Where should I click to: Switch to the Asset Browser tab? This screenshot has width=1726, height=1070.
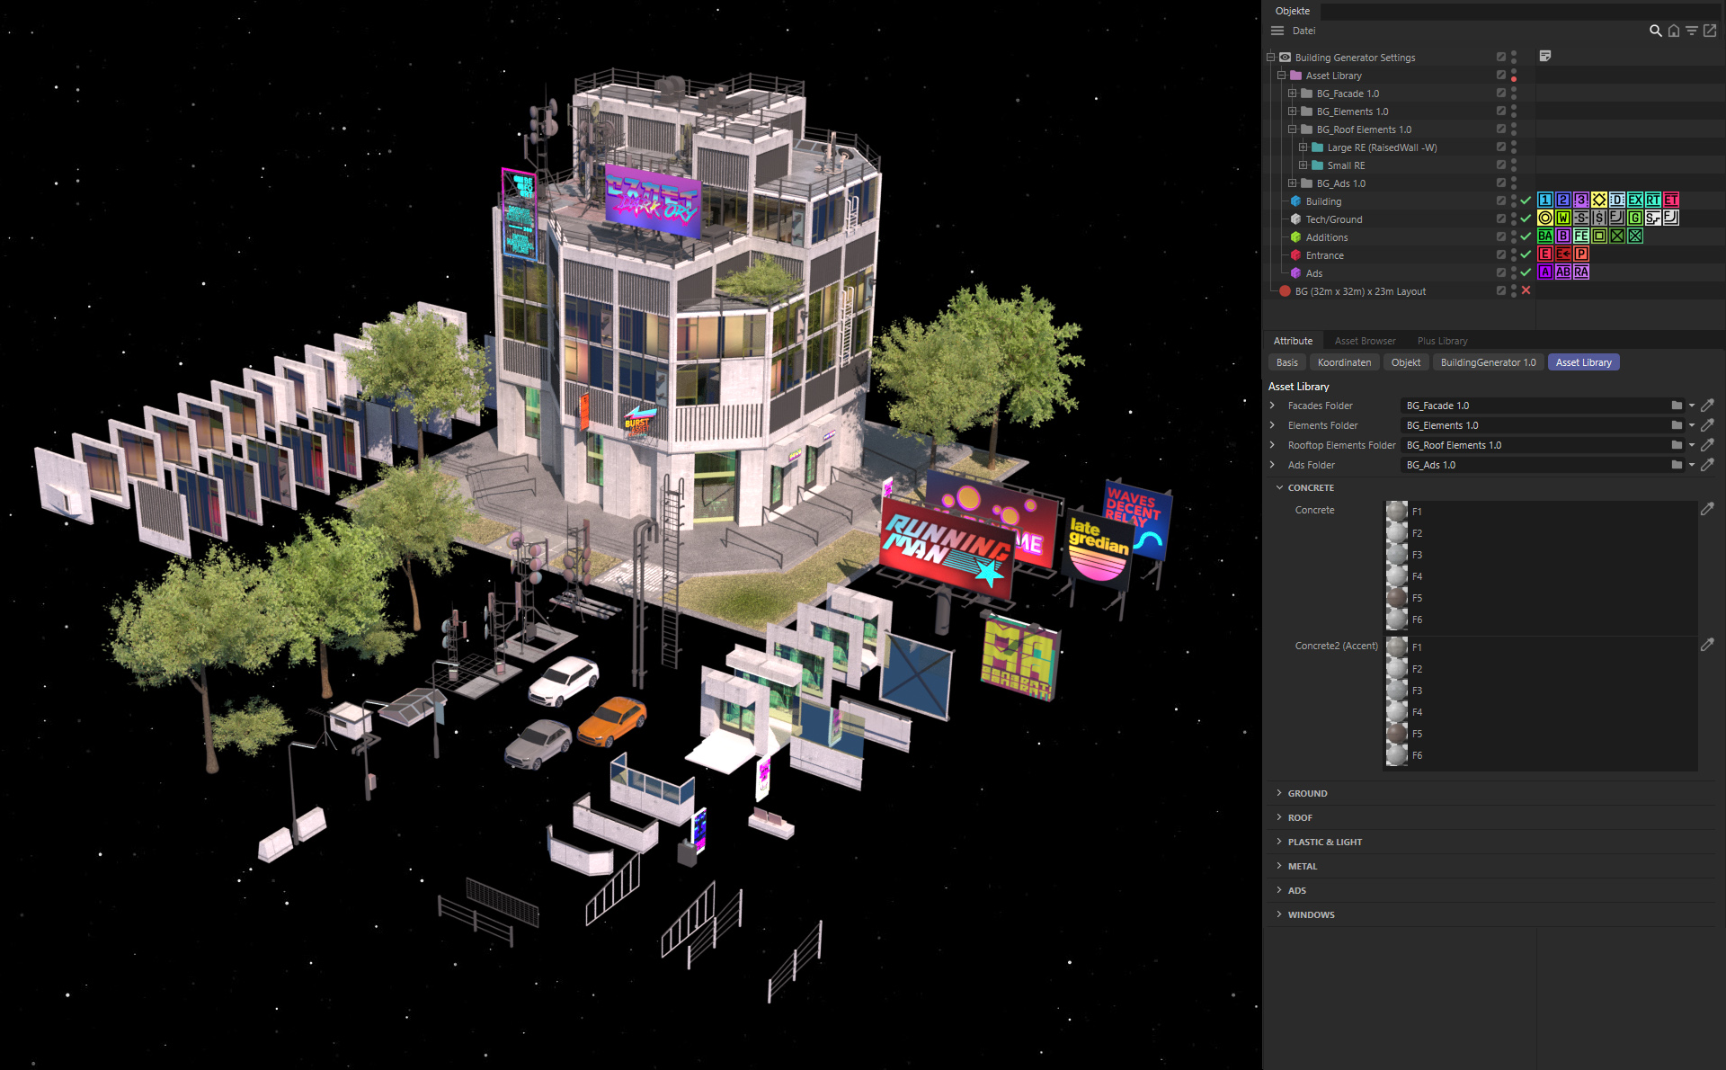tap(1365, 341)
